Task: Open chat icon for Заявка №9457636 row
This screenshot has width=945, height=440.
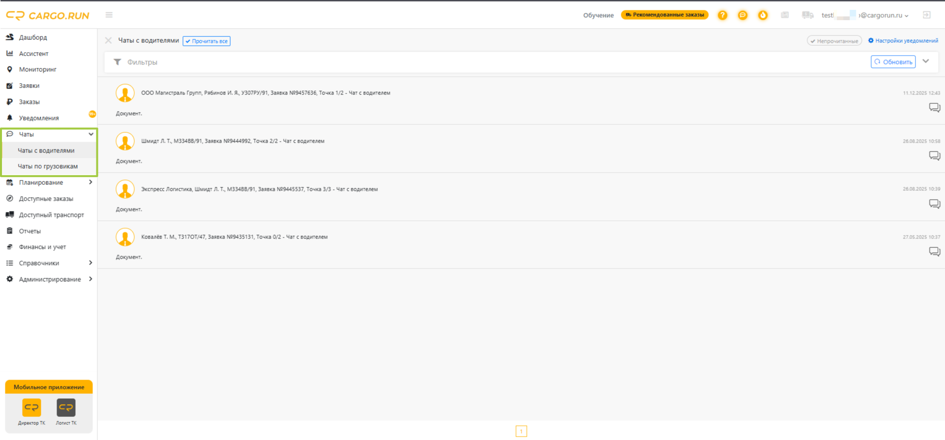Action: point(935,107)
